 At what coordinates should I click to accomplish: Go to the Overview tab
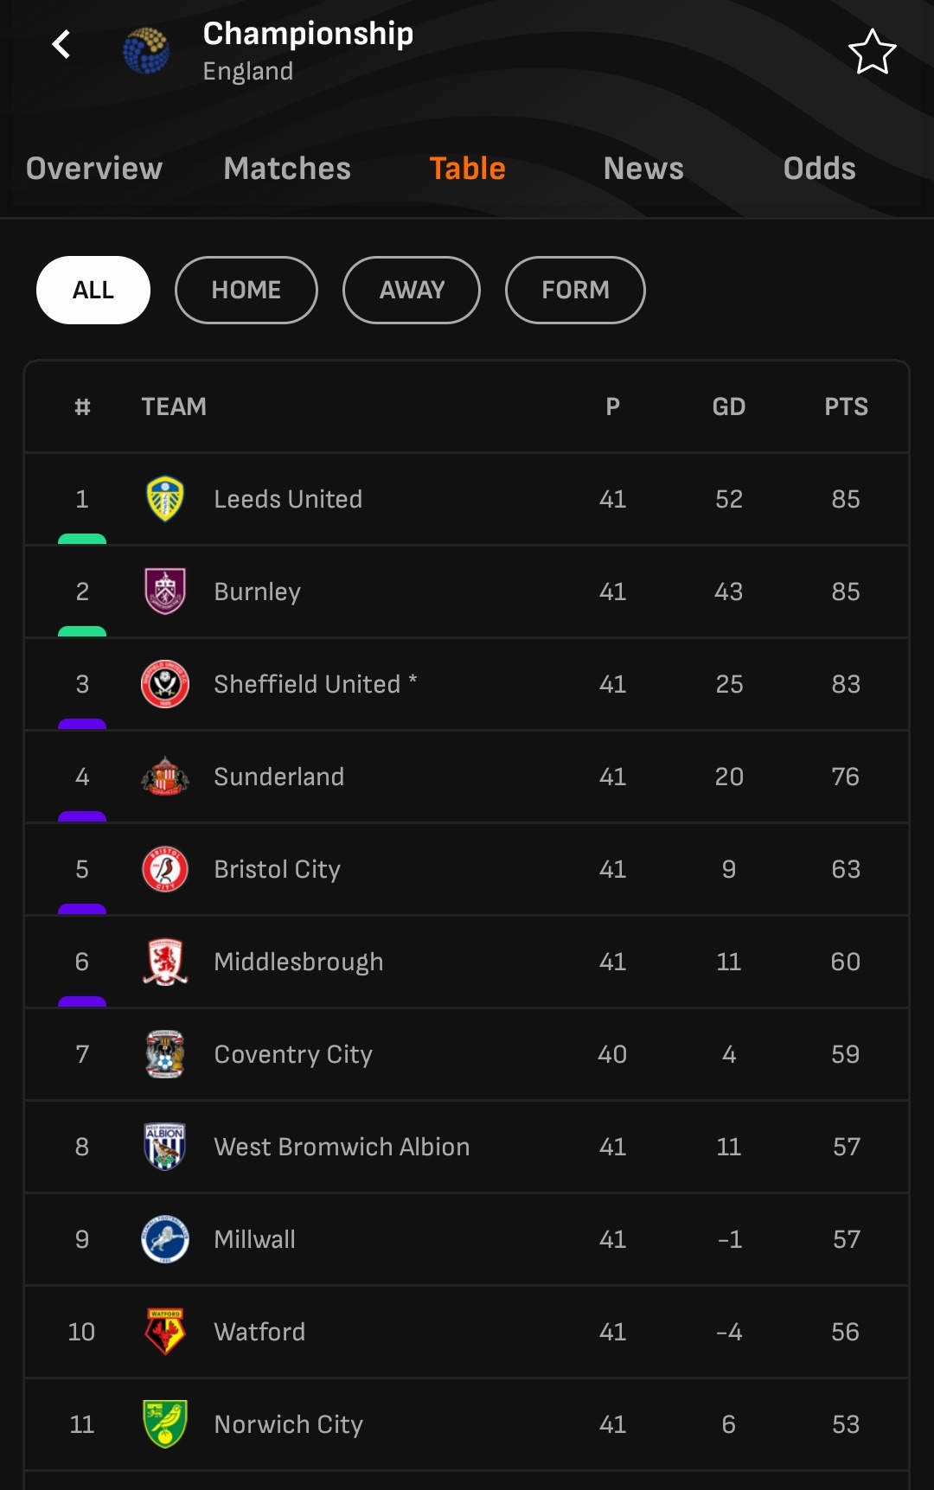[x=94, y=169]
